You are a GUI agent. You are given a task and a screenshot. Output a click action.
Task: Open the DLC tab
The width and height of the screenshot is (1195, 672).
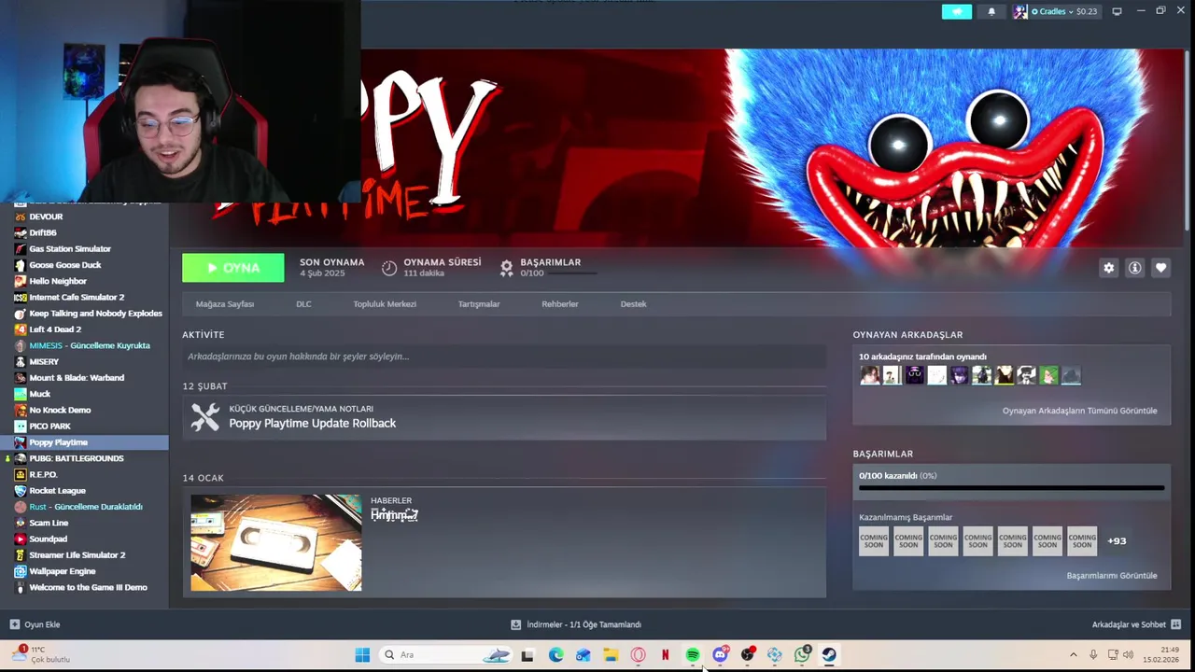(303, 303)
